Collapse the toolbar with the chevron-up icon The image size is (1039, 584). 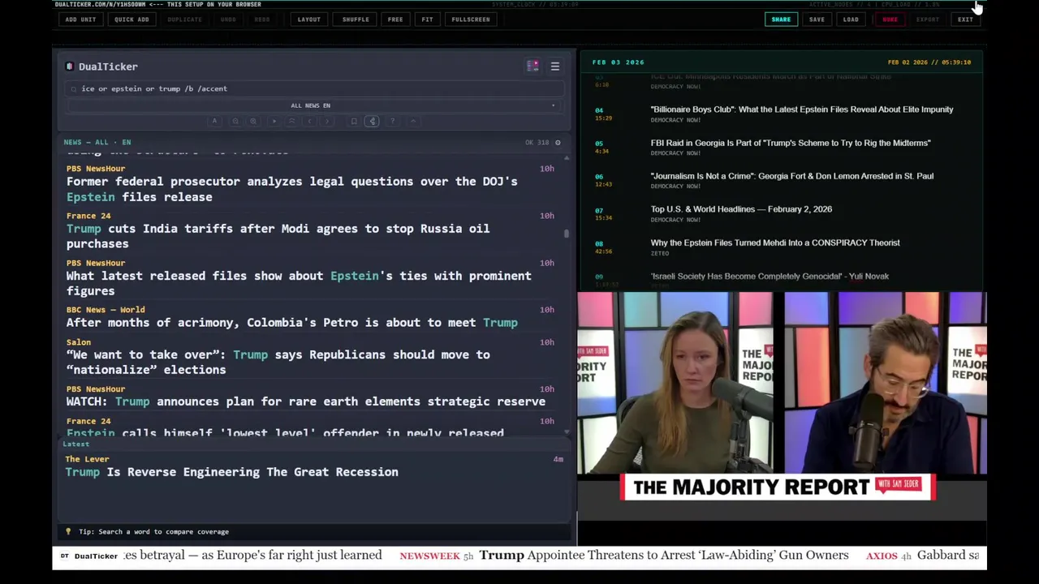pos(412,122)
